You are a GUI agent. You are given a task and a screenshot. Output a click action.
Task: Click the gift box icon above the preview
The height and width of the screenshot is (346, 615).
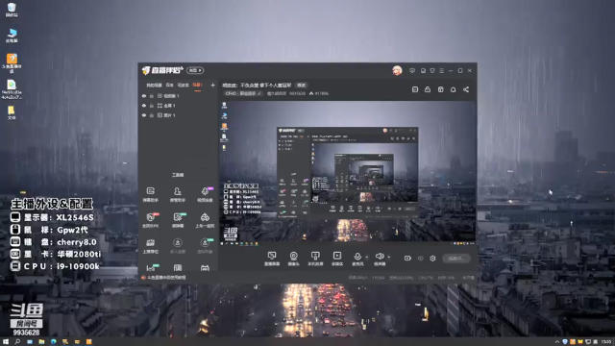tap(440, 89)
